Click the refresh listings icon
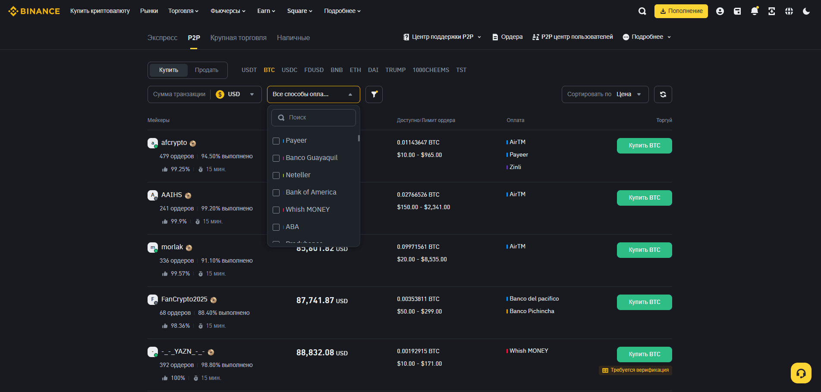 click(x=663, y=94)
